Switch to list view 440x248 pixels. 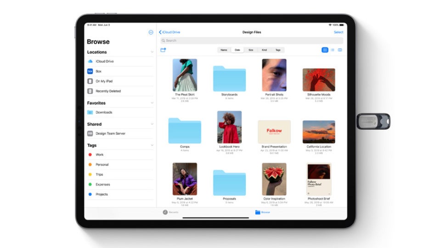click(333, 50)
